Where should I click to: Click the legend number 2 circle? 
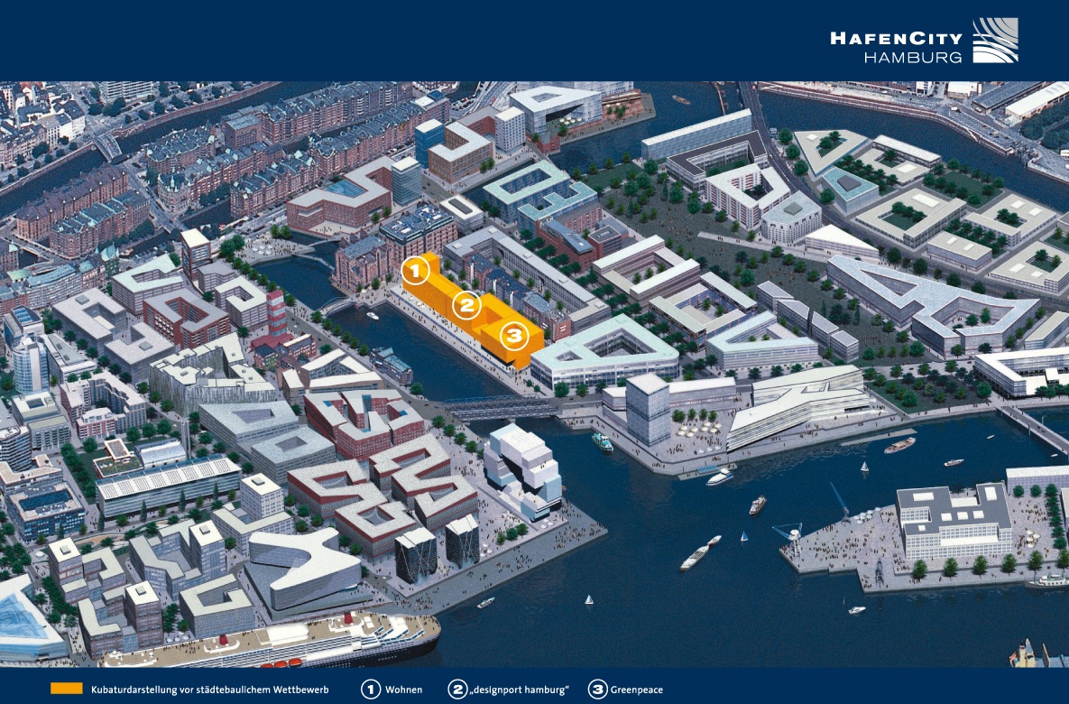[457, 690]
